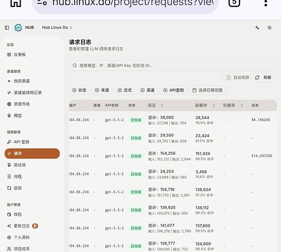The image size is (281, 252).
Task: Click the row with 总计: 24,253
Action: pos(173,174)
